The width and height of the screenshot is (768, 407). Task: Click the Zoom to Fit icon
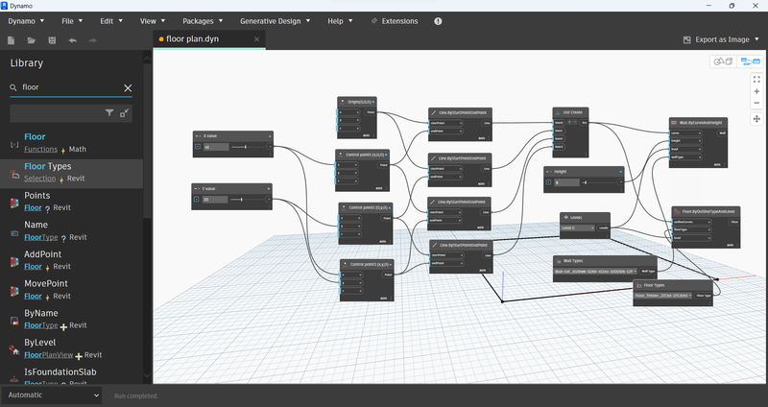click(x=756, y=79)
